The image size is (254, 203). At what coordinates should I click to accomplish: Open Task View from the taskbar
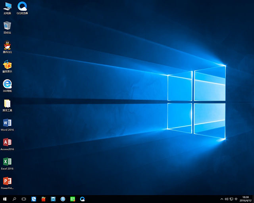click(x=24, y=199)
